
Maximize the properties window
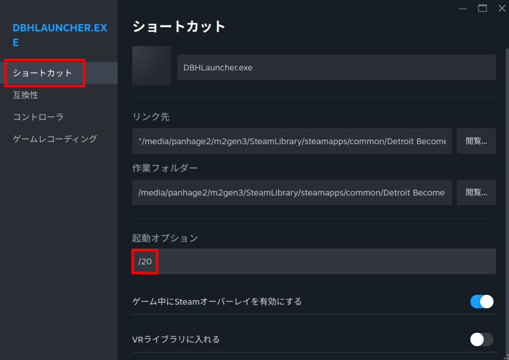point(482,8)
